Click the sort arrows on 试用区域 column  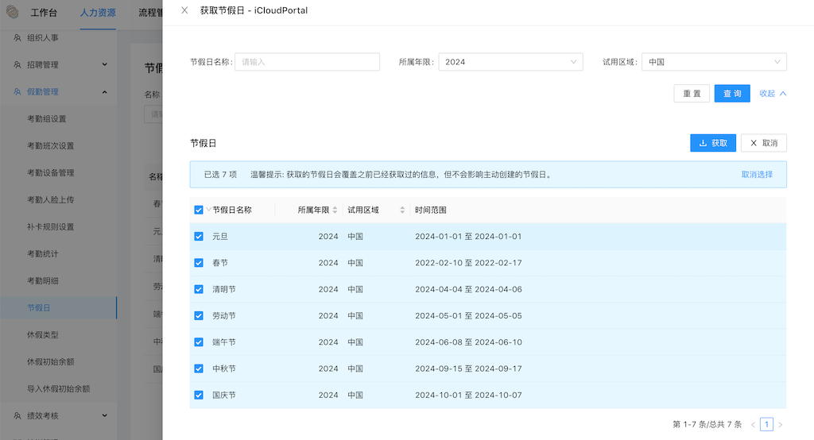[402, 210]
